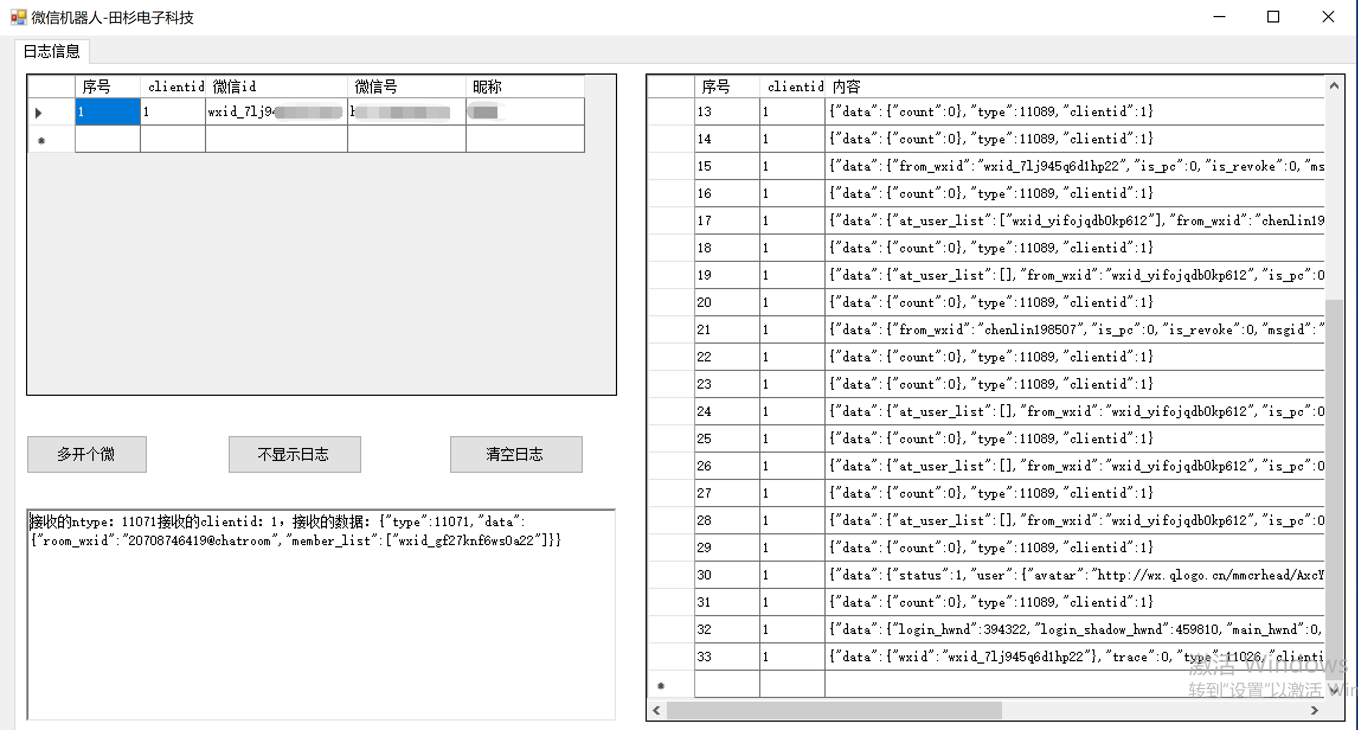Select log row 14 序号 cell
The height and width of the screenshot is (730, 1358).
click(x=727, y=139)
